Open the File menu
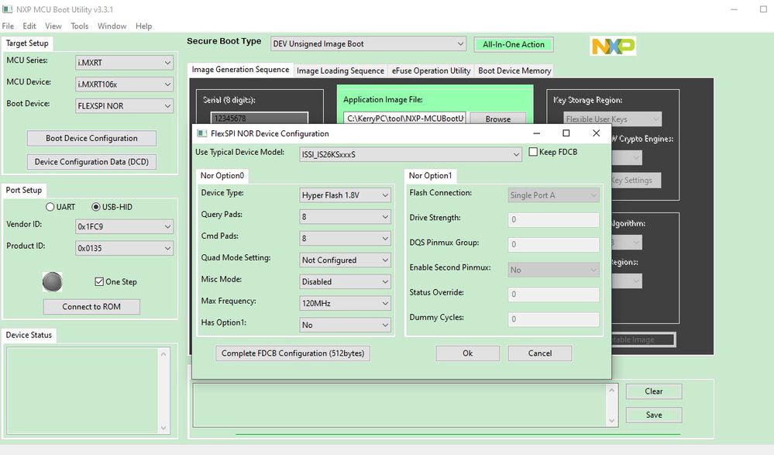774x455 pixels. (x=8, y=26)
